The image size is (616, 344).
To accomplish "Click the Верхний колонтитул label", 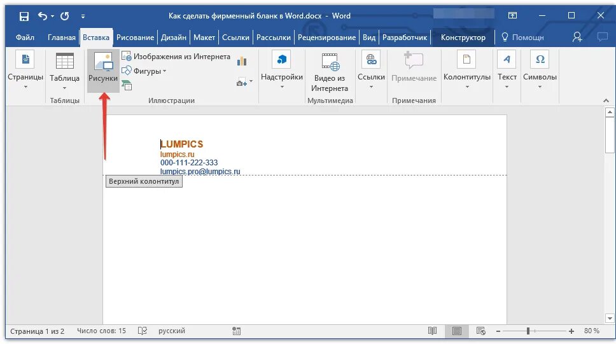I will [x=144, y=181].
